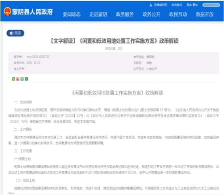Click the green Douban share icon
The height and width of the screenshot is (196, 224).
tap(26, 79)
